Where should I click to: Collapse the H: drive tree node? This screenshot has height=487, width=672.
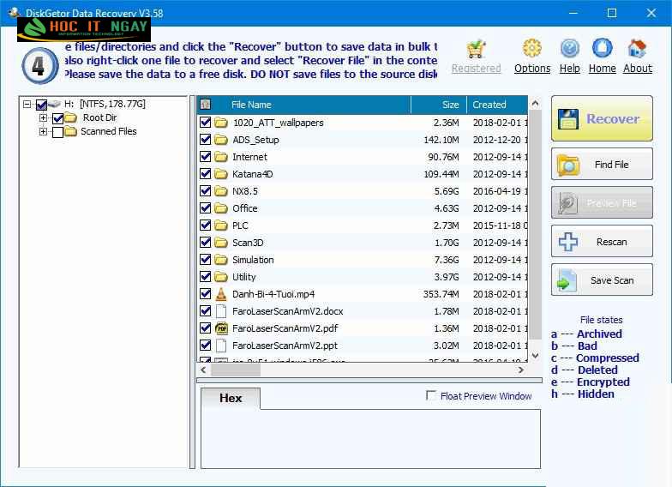pos(27,105)
